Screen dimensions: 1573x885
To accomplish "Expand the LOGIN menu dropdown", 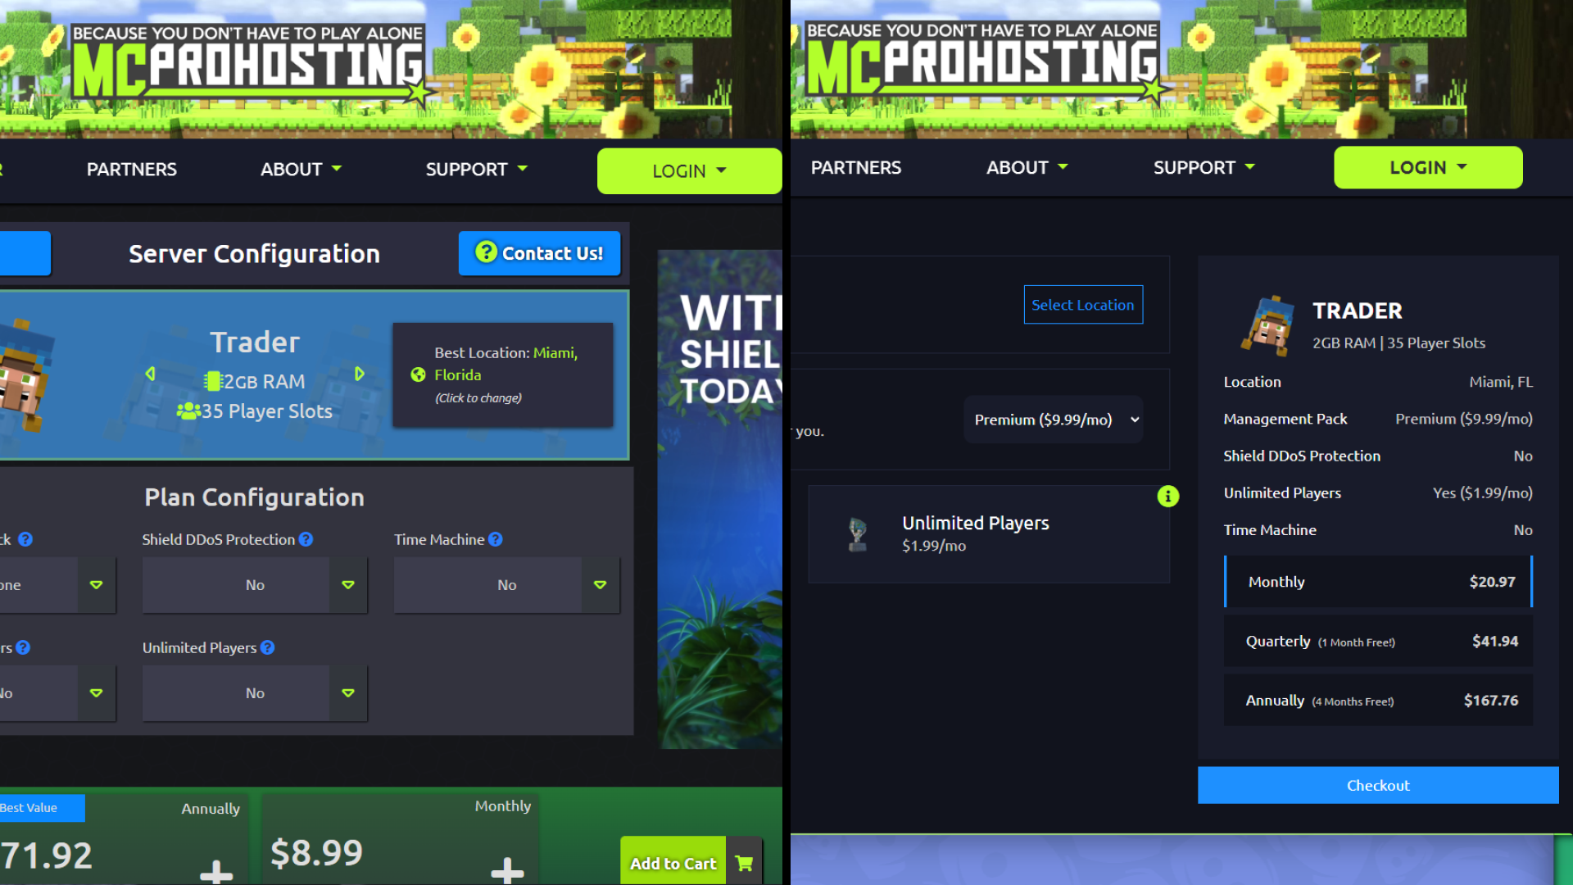I will [689, 170].
